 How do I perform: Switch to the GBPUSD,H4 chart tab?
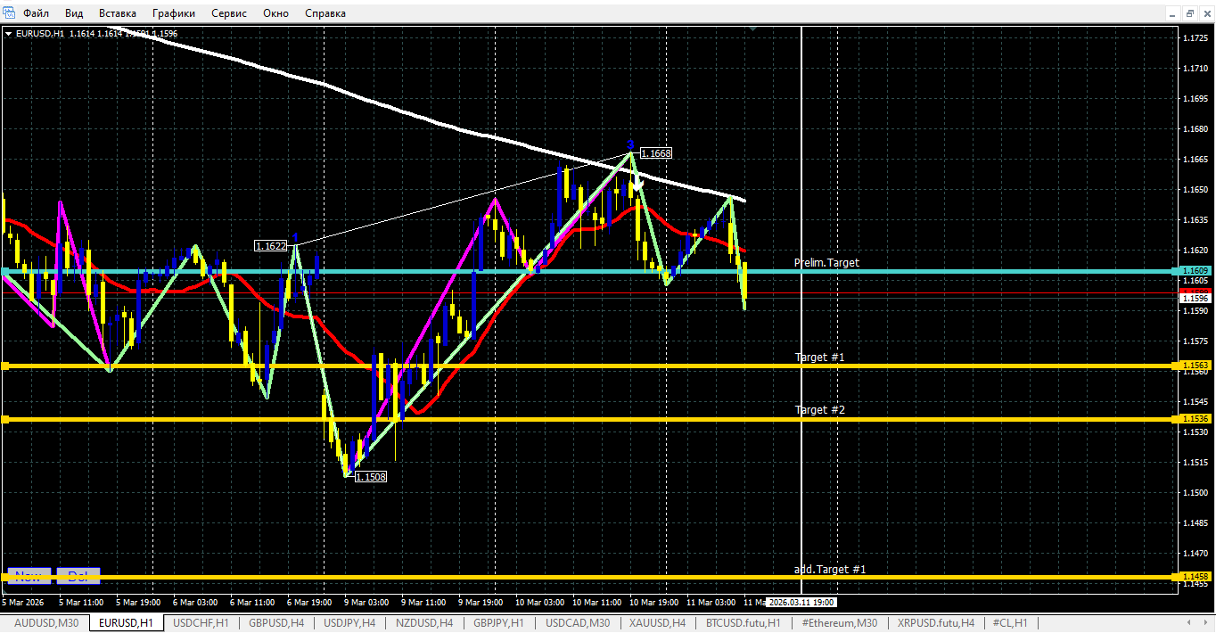277,622
